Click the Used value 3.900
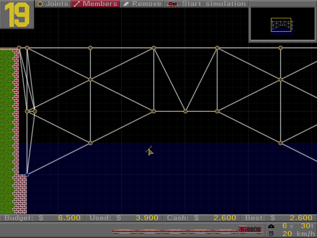 pyautogui.click(x=147, y=218)
